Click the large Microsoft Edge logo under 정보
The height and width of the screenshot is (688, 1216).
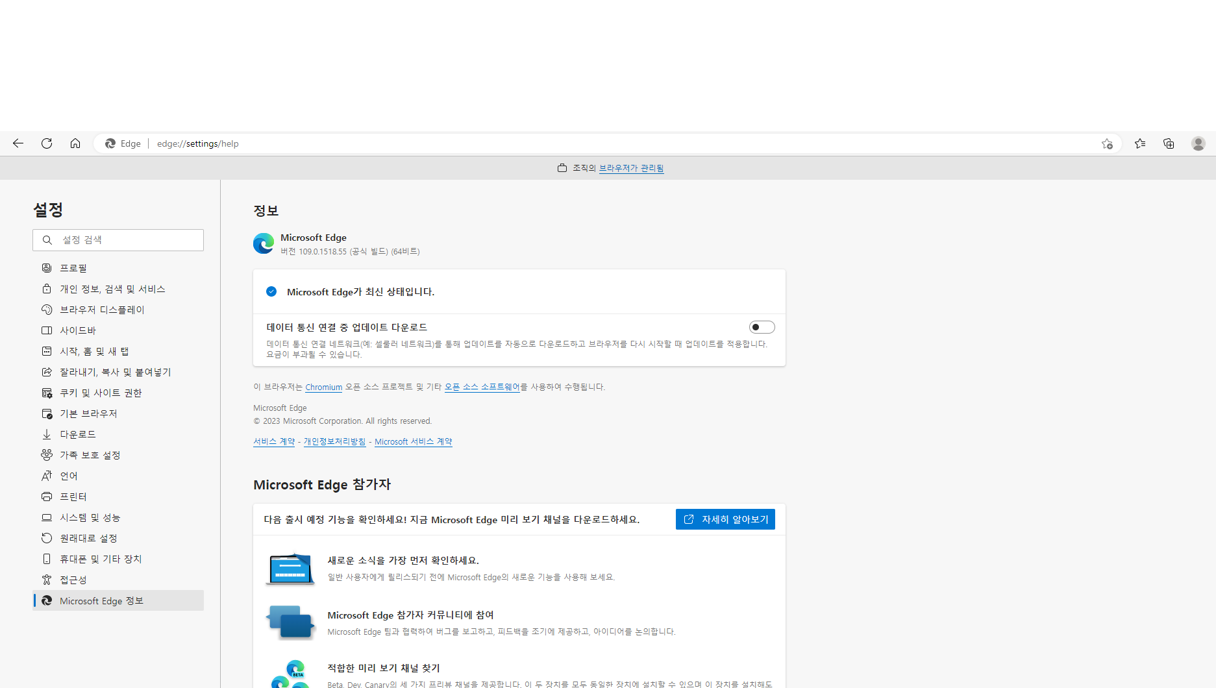[264, 243]
